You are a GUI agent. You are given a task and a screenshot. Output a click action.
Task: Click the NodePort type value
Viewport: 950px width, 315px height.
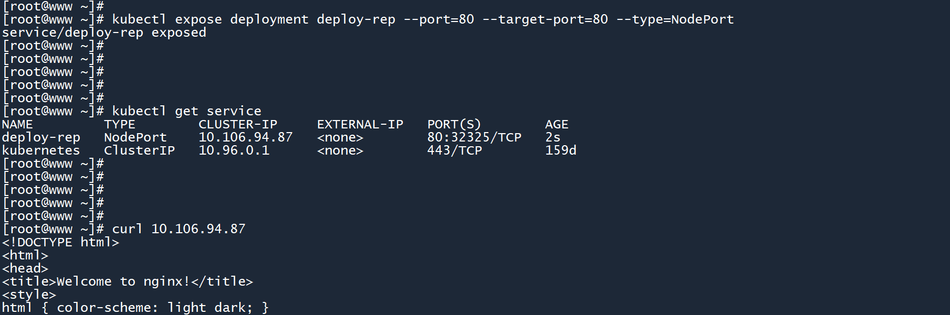tap(135, 137)
